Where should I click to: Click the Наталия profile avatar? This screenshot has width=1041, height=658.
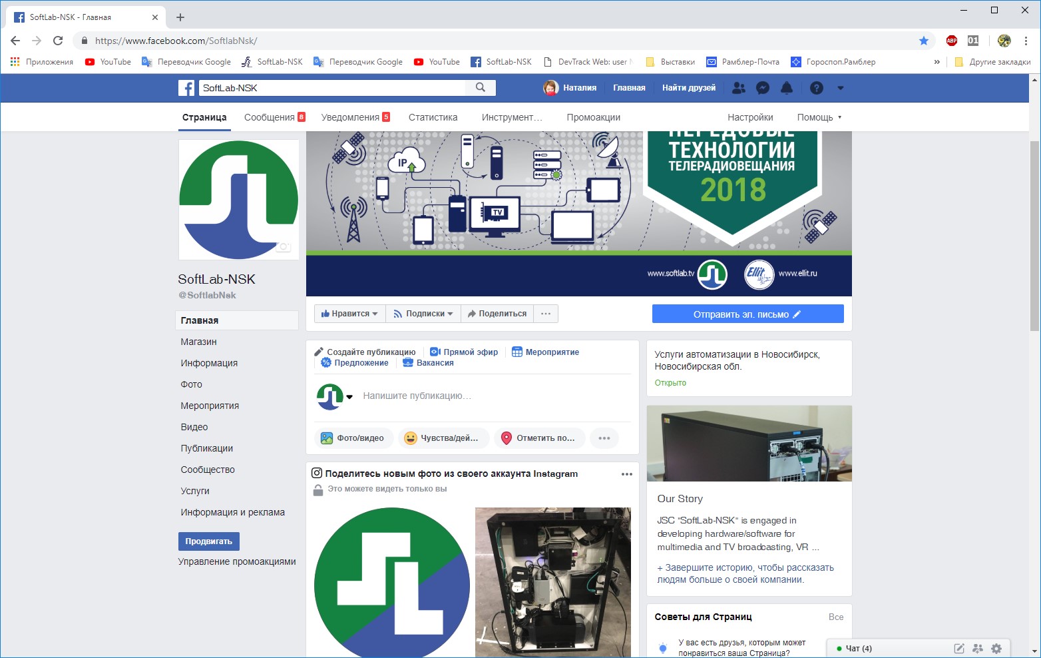tap(551, 88)
